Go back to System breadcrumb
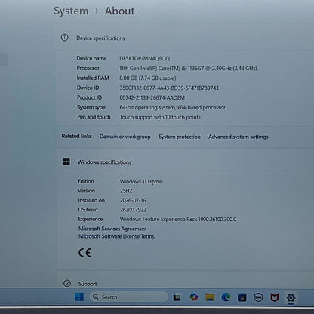The height and width of the screenshot is (314, 314). (x=71, y=11)
